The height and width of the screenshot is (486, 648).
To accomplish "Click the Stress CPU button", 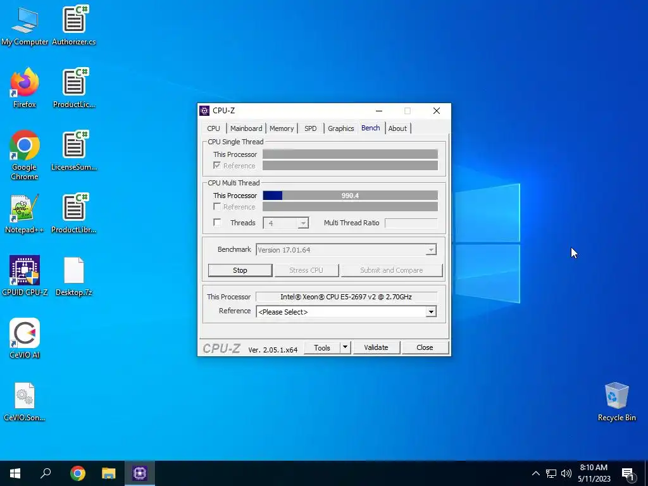I will 306,270.
